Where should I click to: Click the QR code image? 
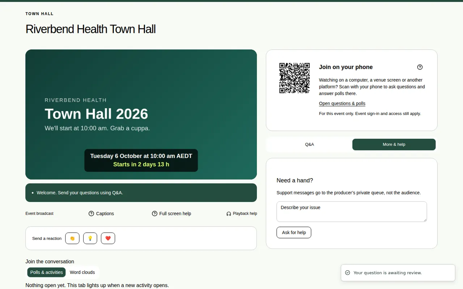294,78
